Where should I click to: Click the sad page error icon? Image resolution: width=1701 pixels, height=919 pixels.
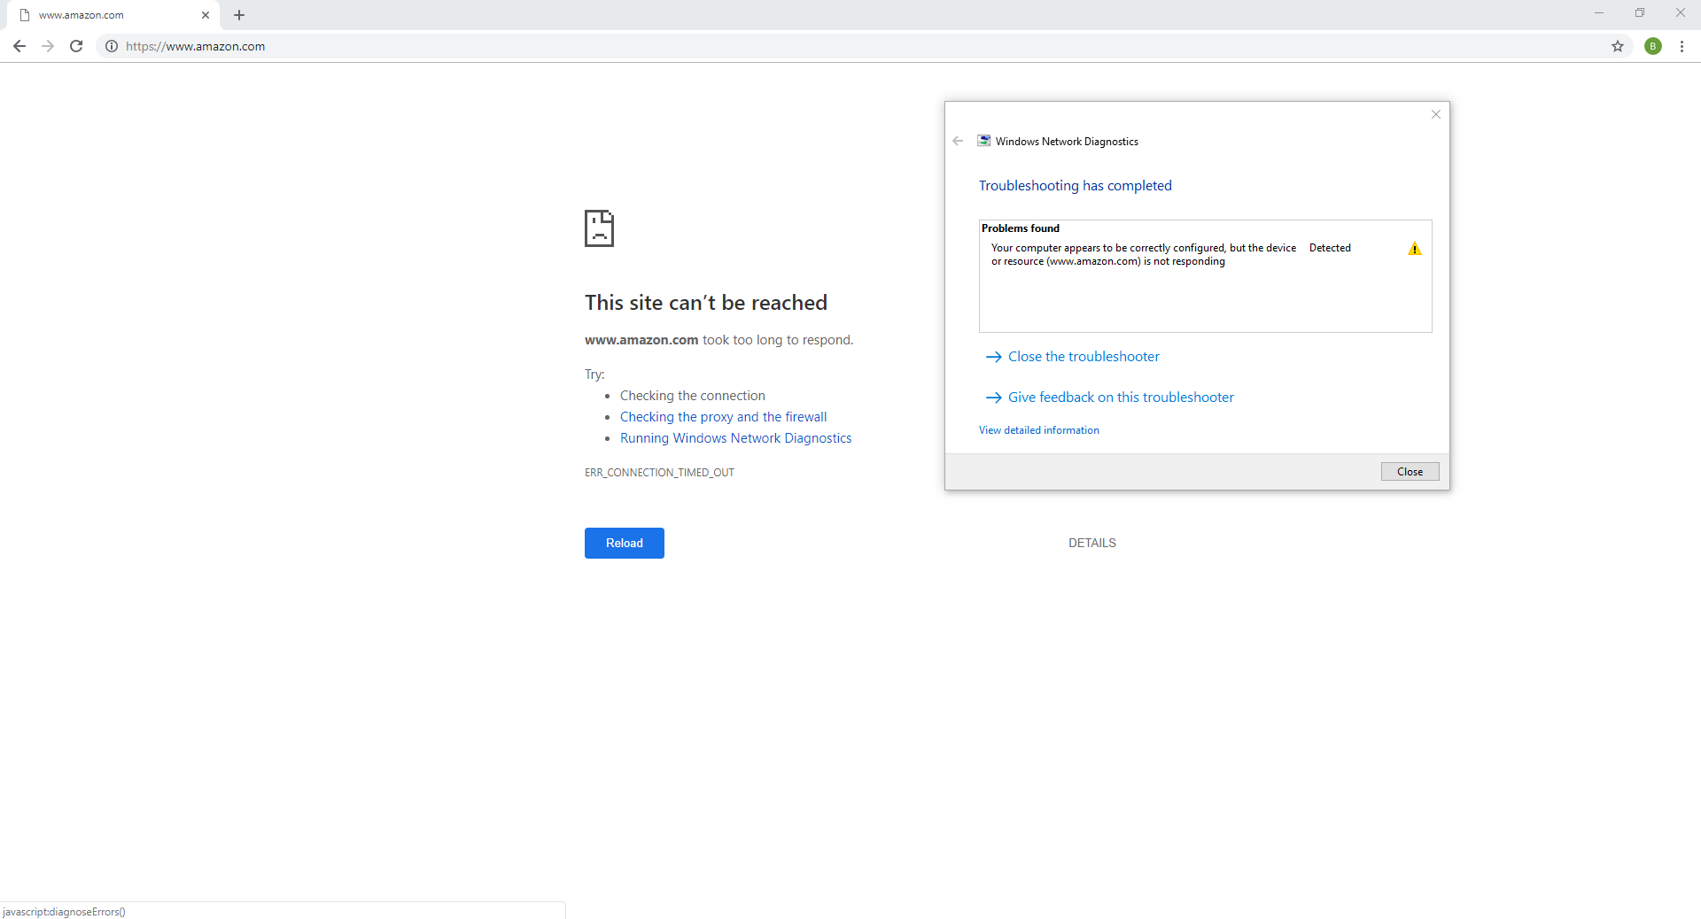[599, 228]
